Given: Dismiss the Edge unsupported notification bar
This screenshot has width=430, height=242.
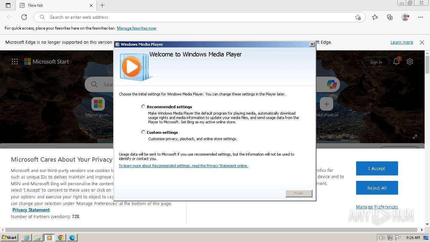Looking at the screenshot, I should 422,42.
